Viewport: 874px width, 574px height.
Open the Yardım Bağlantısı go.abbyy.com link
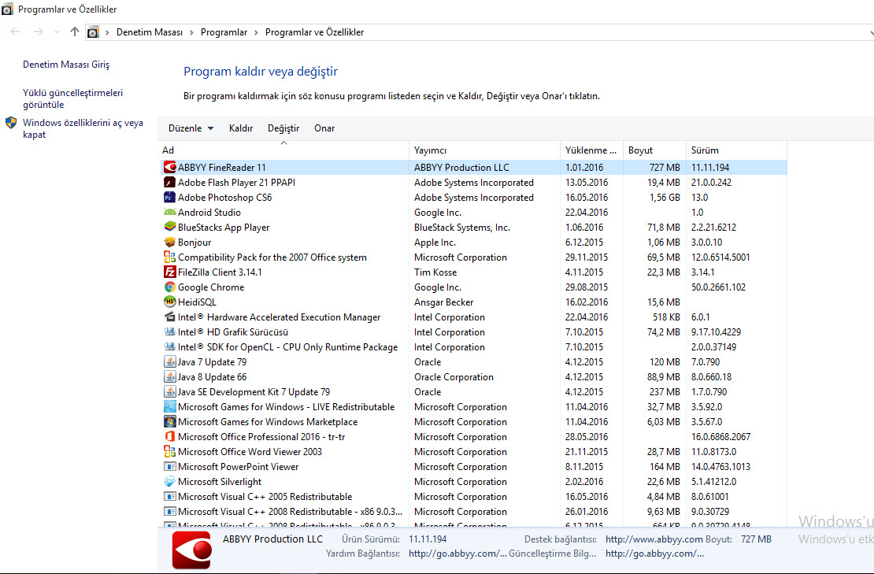[x=457, y=554]
